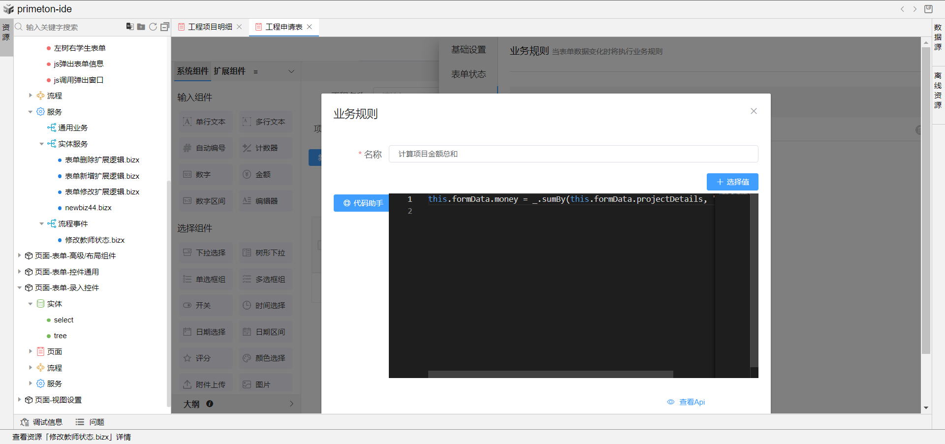Click the refresh icon in the resource panel
945x444 pixels.
(x=153, y=27)
